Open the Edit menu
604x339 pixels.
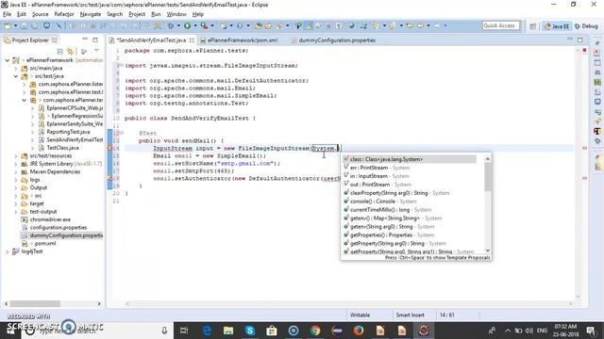(22, 14)
